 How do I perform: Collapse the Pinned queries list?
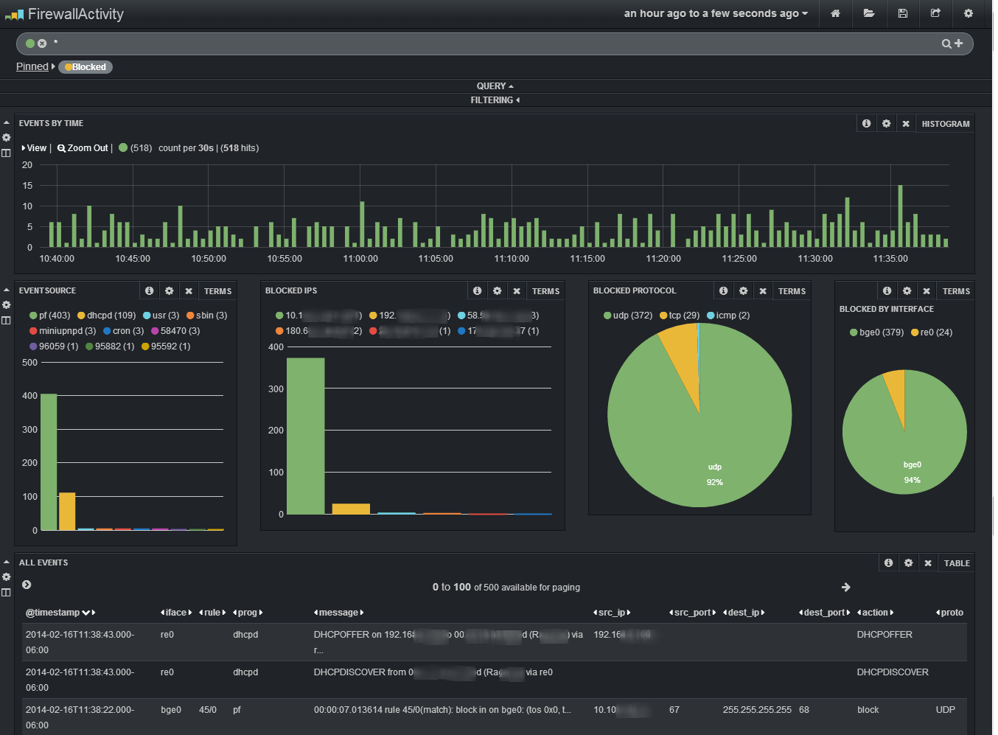35,67
